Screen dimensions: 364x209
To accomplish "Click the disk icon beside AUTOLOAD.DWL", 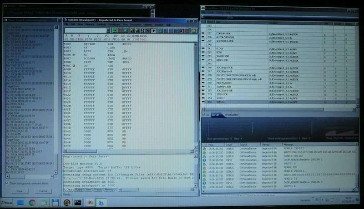I will tap(203, 37).
